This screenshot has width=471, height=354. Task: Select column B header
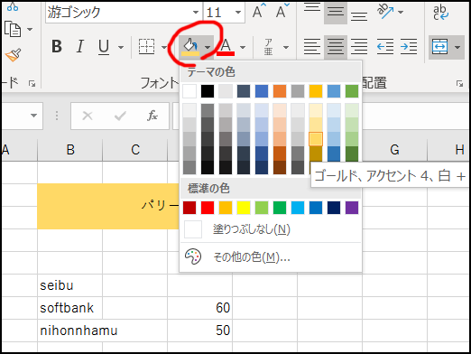pos(70,150)
